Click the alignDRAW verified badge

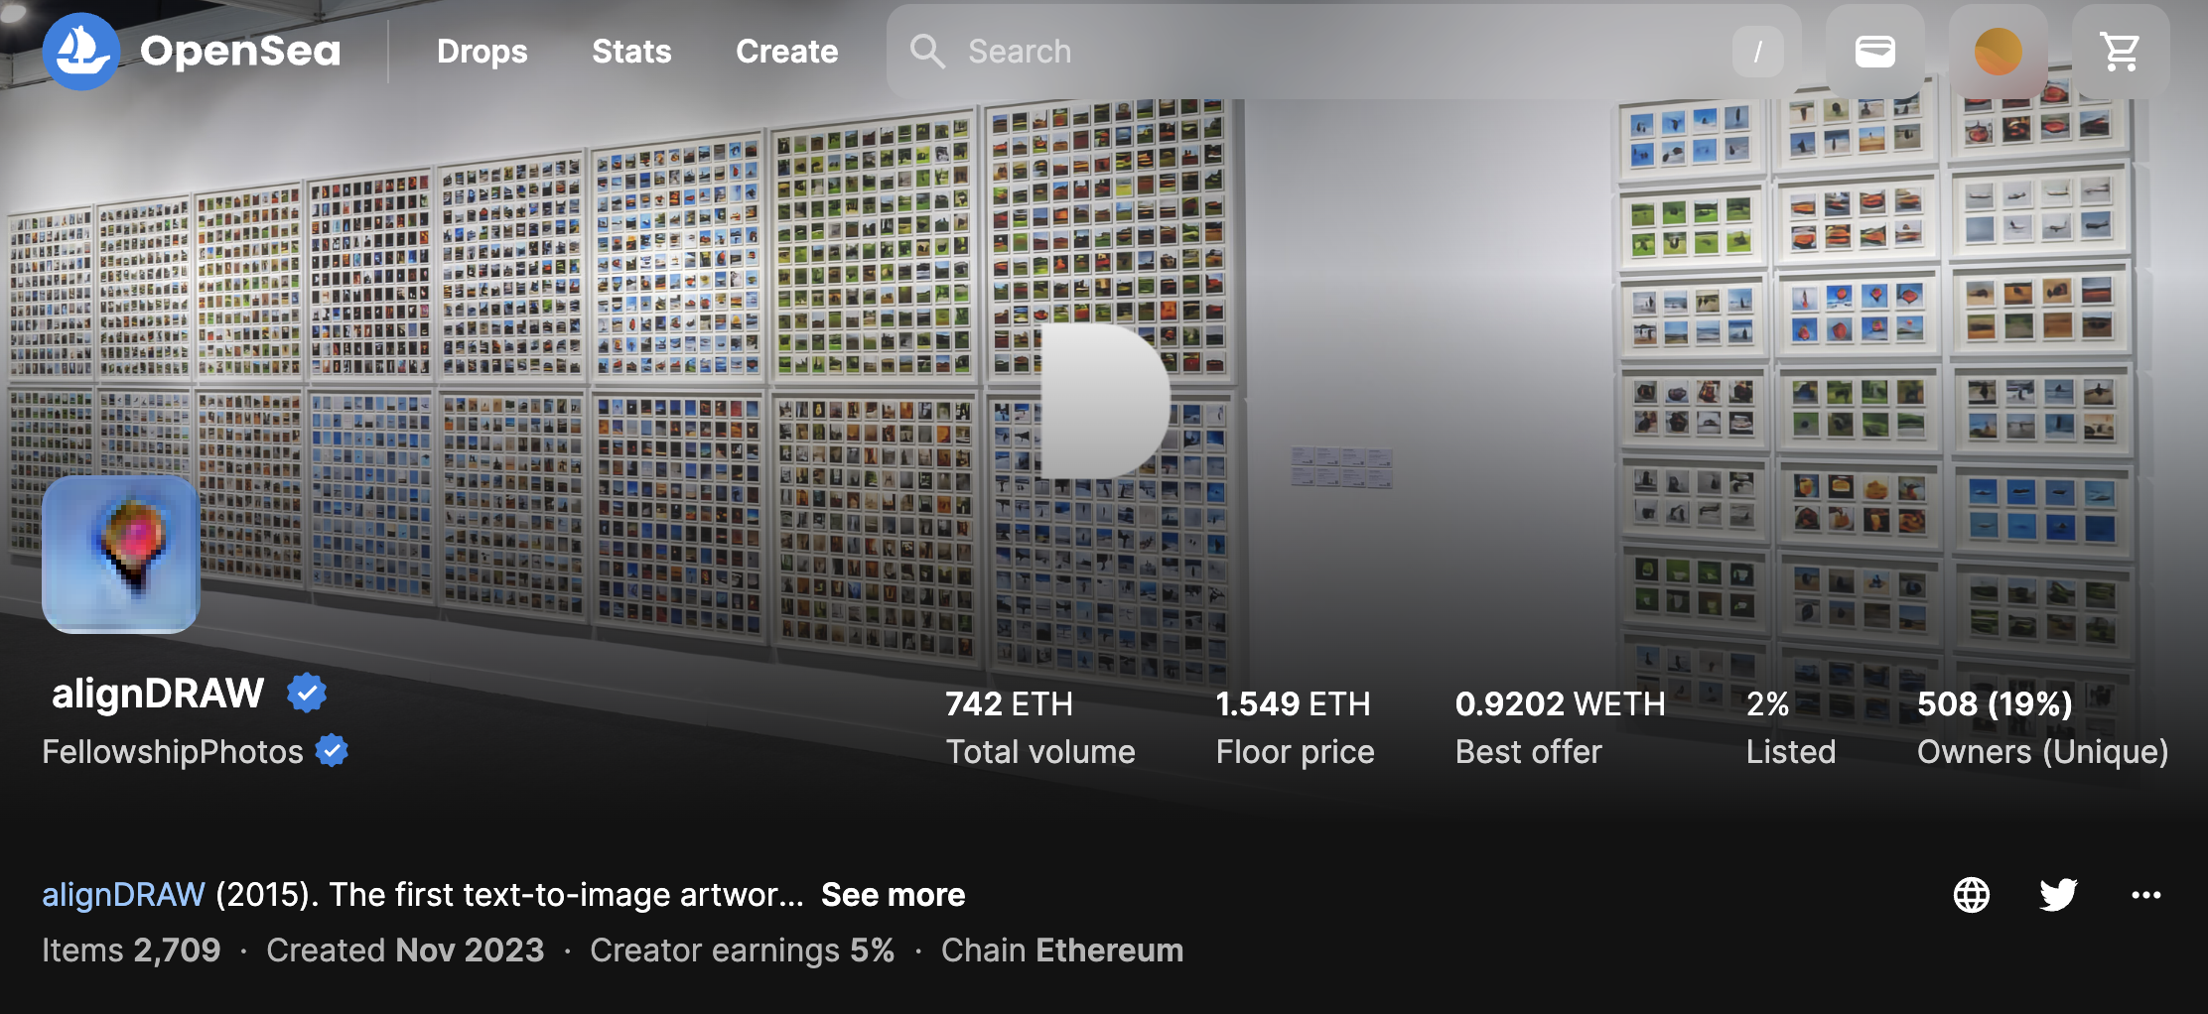[x=307, y=694]
